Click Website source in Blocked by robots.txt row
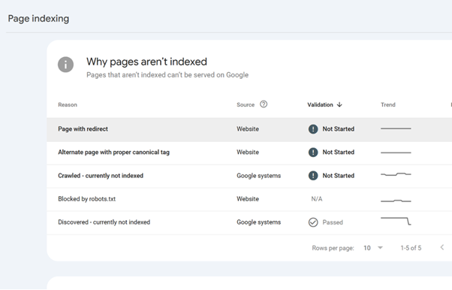Image resolution: width=452 pixels, height=290 pixels. click(x=248, y=199)
